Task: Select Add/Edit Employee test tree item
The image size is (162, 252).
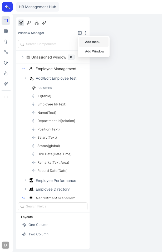Action: tap(56, 79)
